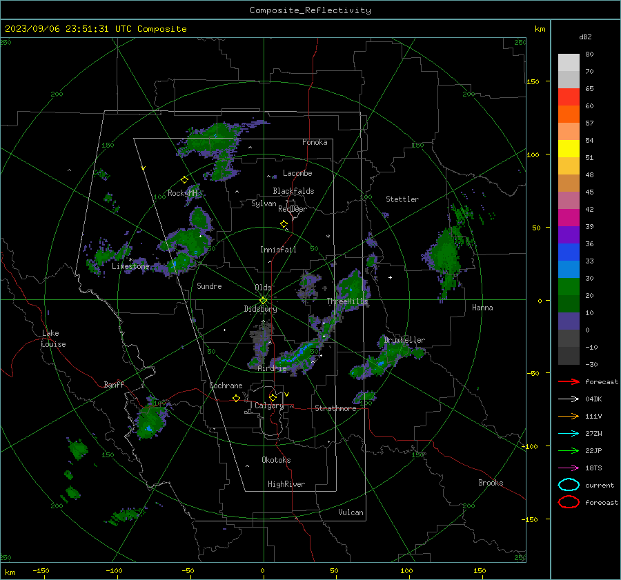Pick the yellow 51-54 dBZ swatch
Image resolution: width=621 pixels, height=580 pixels.
(x=569, y=148)
